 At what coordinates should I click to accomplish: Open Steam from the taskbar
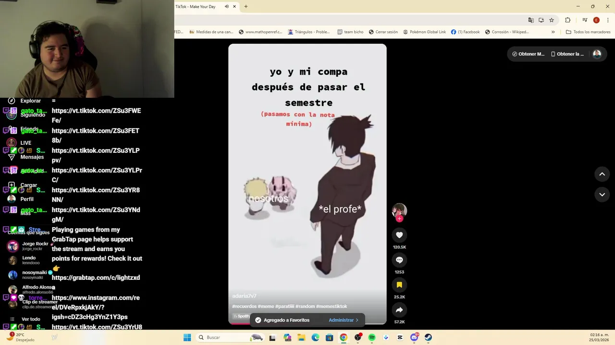pos(428,337)
